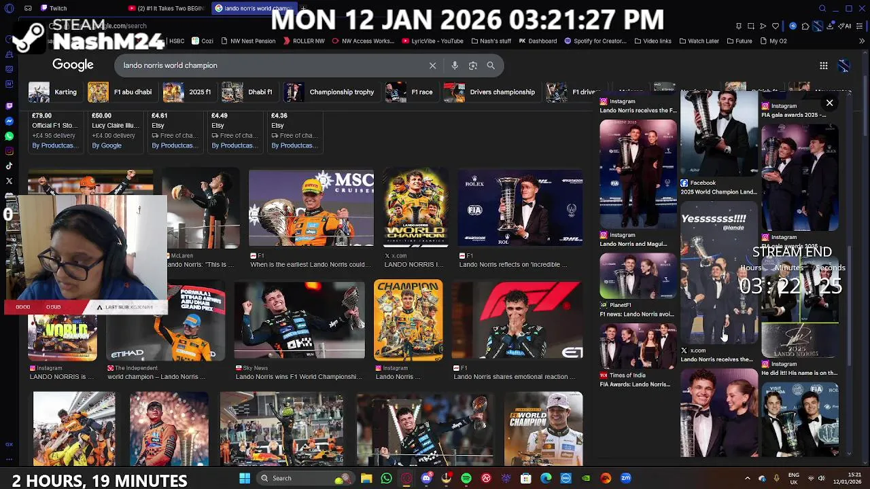The width and height of the screenshot is (870, 489).
Task: Open Watch Later bookmark folder
Action: coord(699,41)
